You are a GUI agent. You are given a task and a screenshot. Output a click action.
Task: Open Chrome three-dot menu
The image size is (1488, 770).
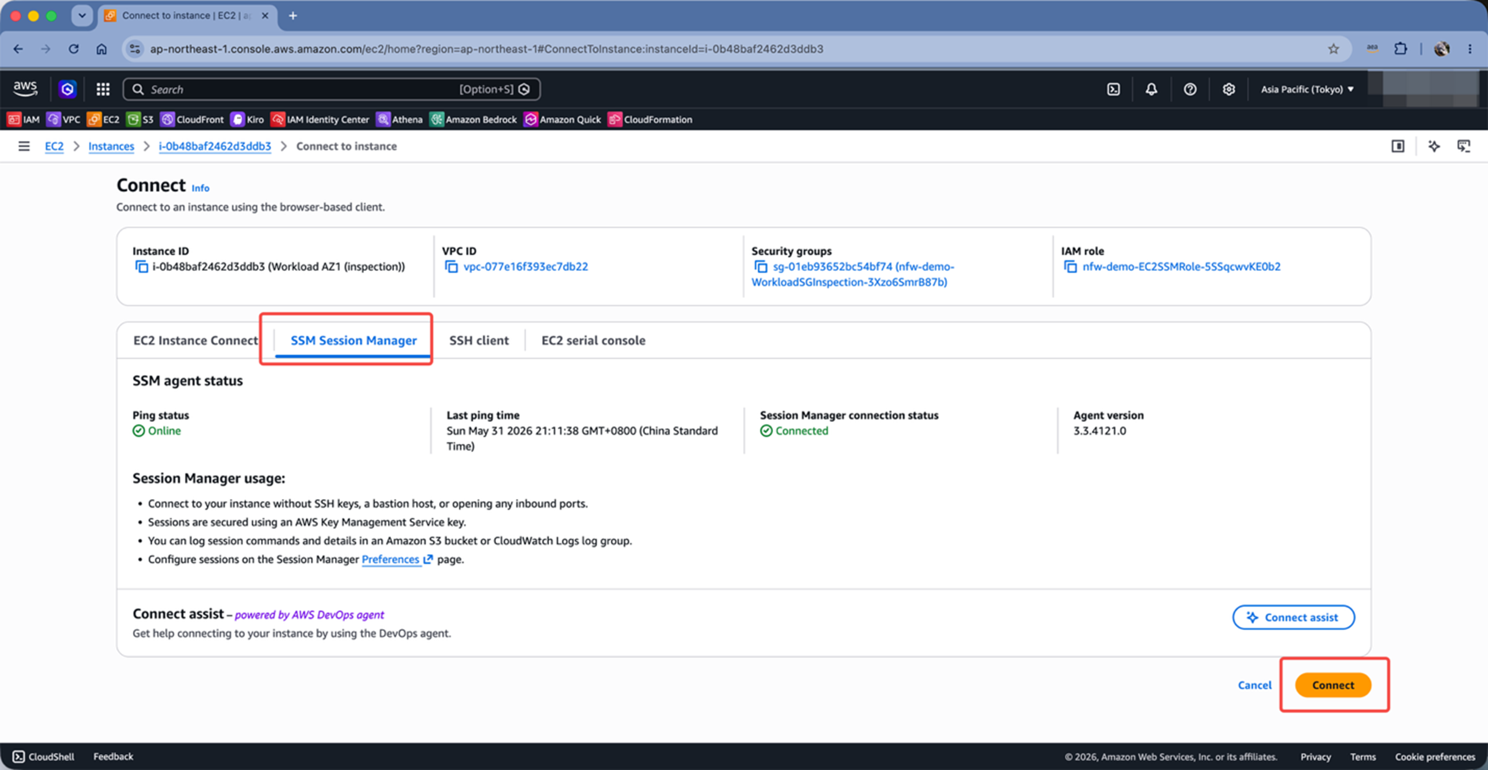(1470, 49)
